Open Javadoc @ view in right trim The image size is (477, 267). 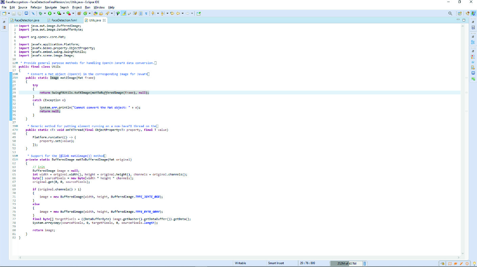click(473, 62)
